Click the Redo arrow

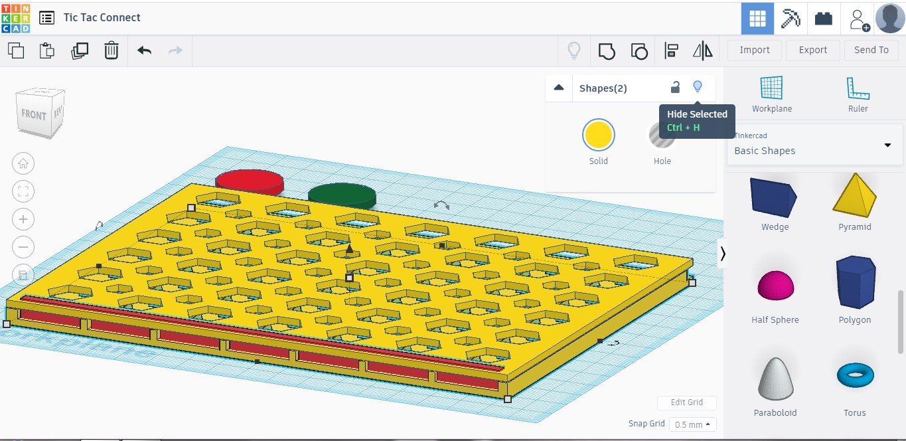[175, 50]
